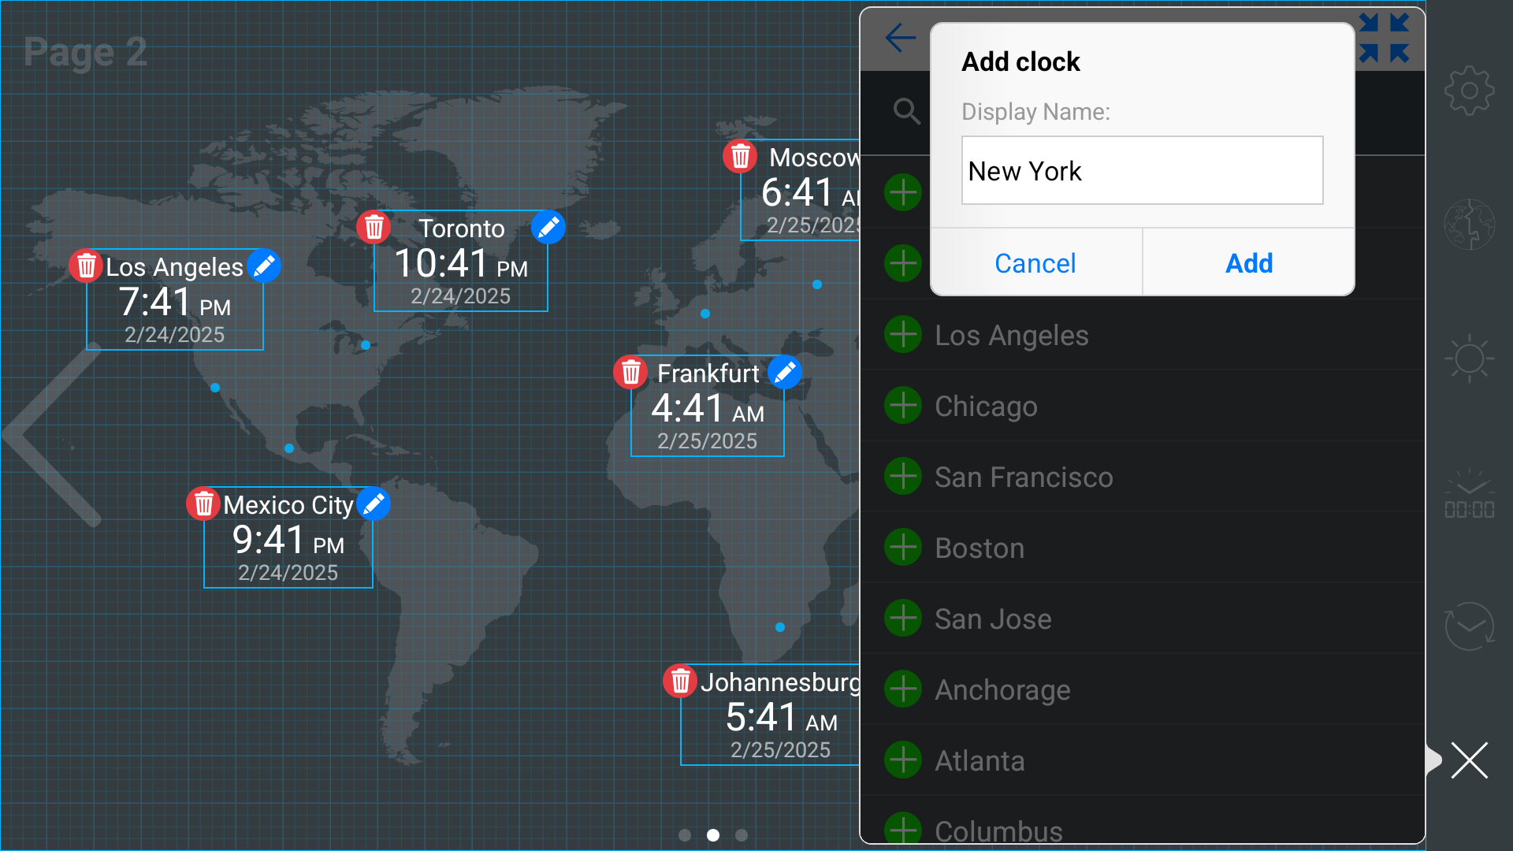The width and height of the screenshot is (1513, 851).
Task: Close the side panel with X
Action: 1469,760
